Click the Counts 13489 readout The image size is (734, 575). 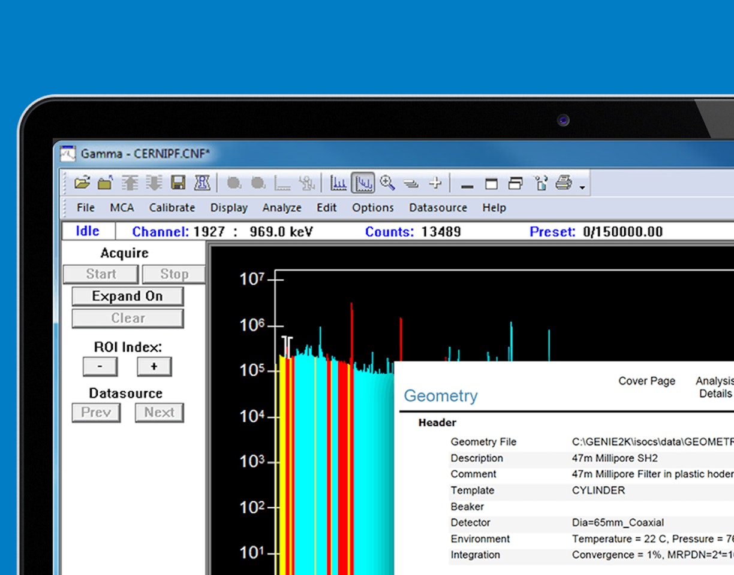413,232
